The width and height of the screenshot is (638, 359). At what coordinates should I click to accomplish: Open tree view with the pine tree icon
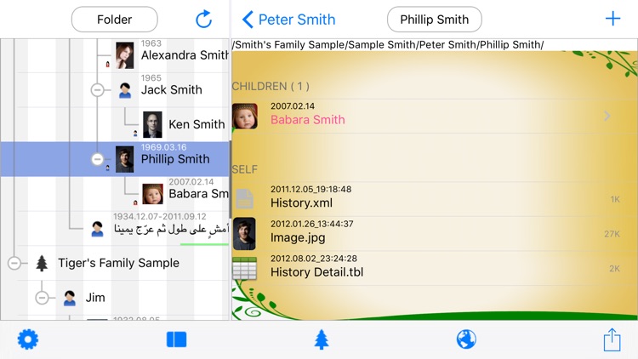click(x=322, y=339)
